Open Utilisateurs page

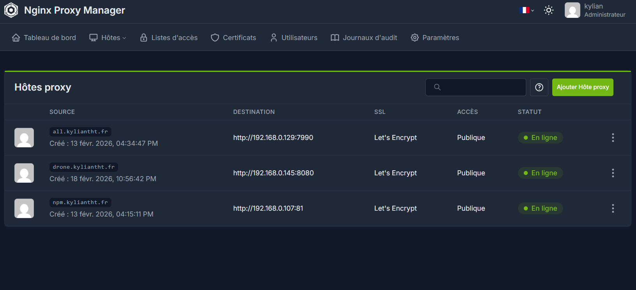pyautogui.click(x=294, y=38)
